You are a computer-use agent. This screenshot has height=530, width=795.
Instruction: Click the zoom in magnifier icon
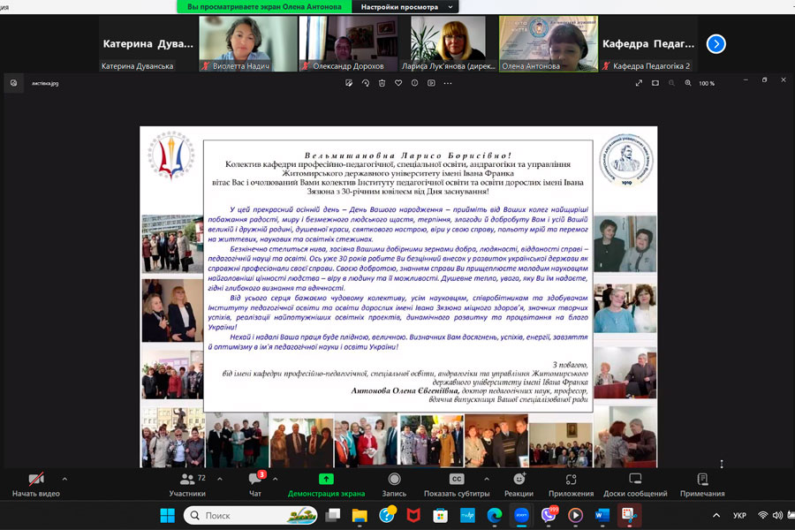coord(688,83)
